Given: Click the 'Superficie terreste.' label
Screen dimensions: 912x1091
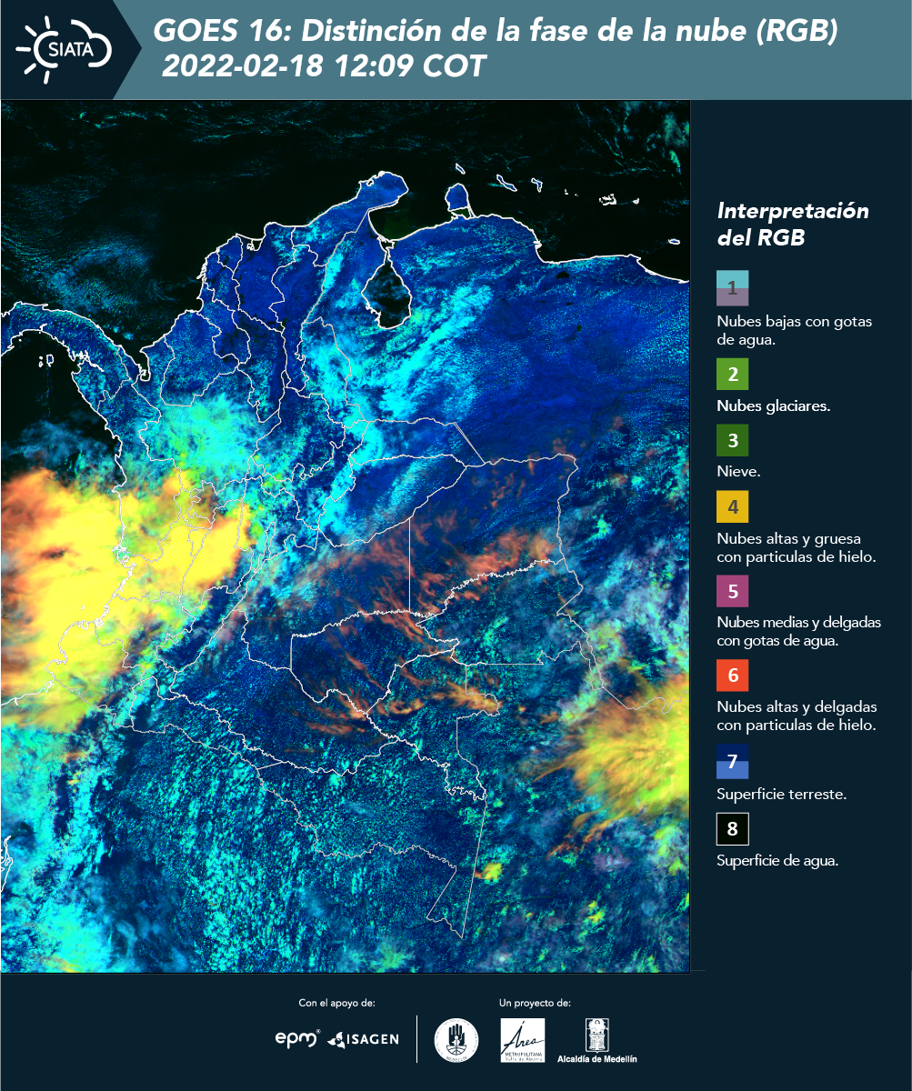Looking at the screenshot, I should (782, 795).
